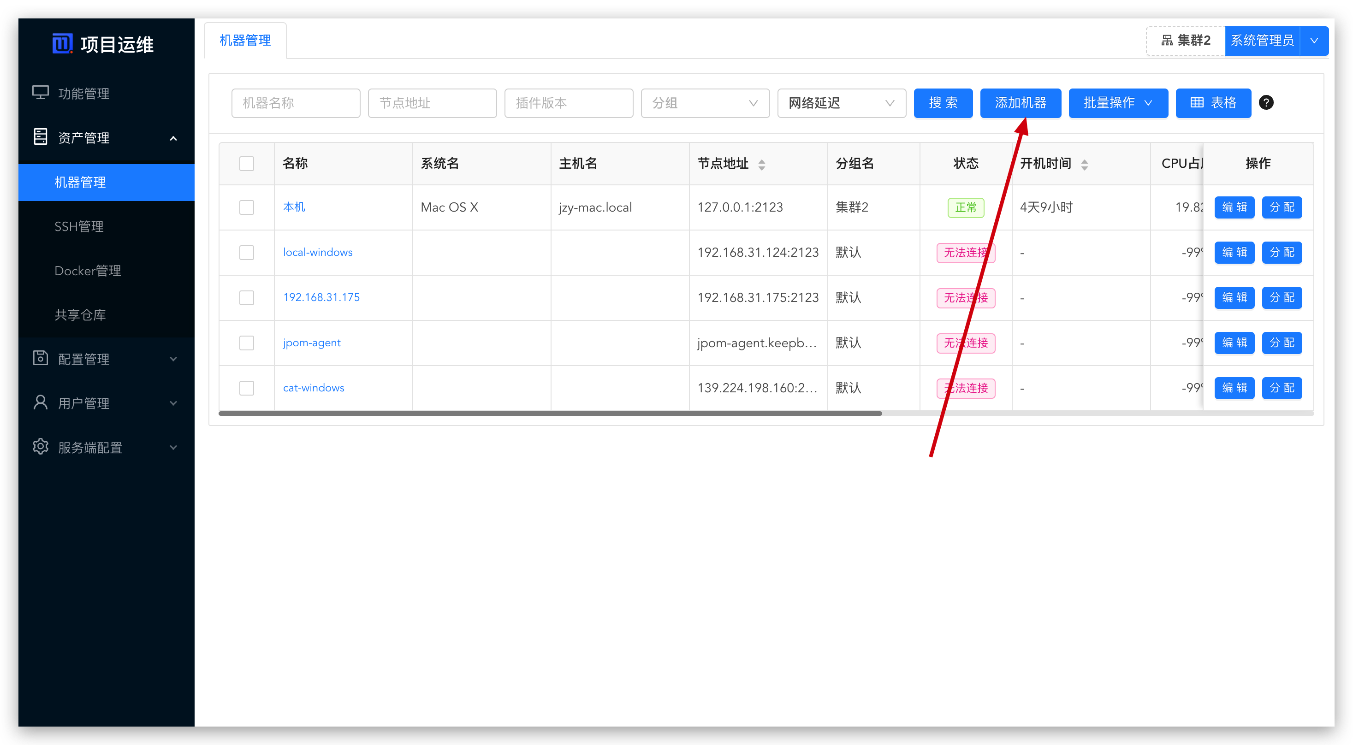Open the 分组 dropdown filter
The image size is (1353, 745).
tap(705, 103)
